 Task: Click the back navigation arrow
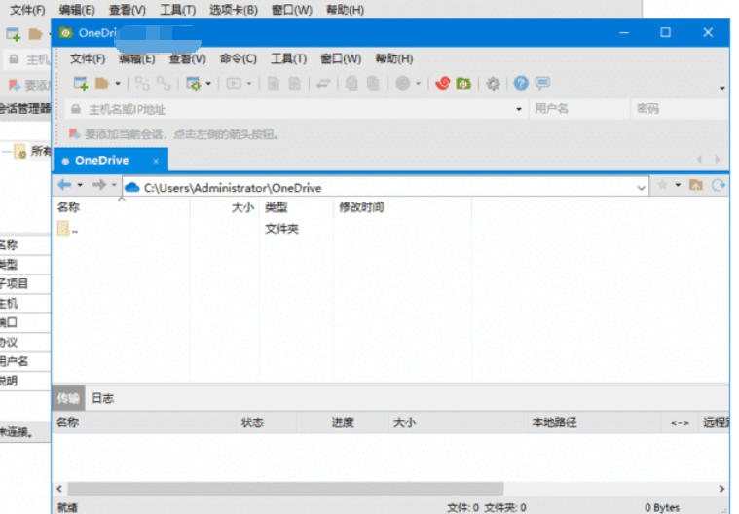64,185
